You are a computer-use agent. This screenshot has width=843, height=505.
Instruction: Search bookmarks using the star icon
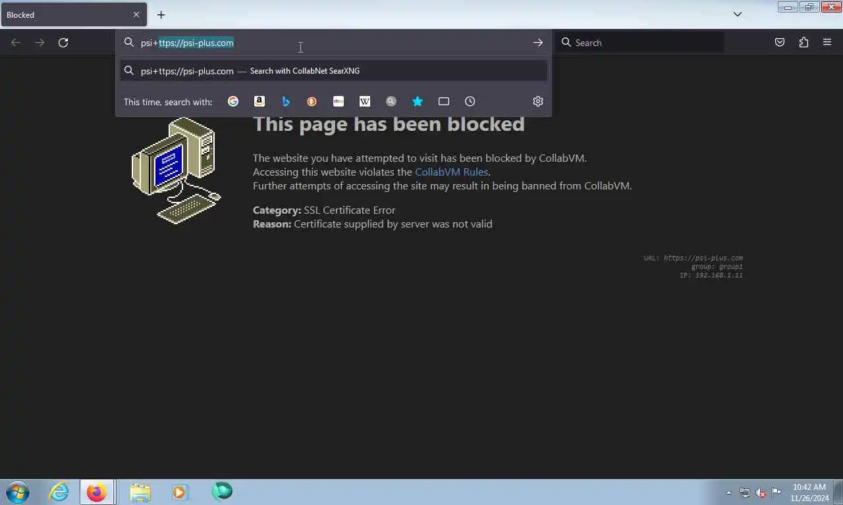[418, 101]
